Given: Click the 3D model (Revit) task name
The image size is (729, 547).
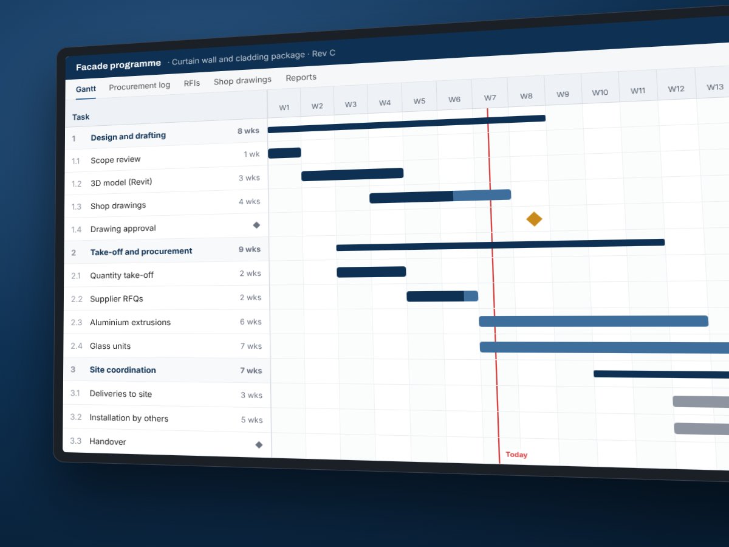Looking at the screenshot, I should click(122, 182).
